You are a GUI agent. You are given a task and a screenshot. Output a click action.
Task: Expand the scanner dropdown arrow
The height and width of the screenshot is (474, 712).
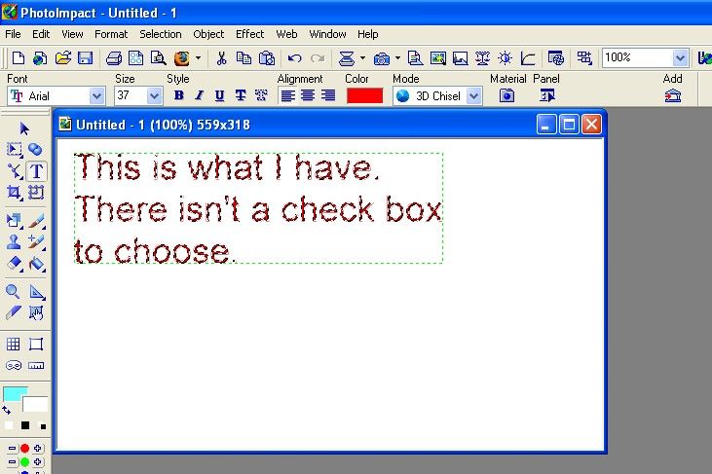click(362, 58)
